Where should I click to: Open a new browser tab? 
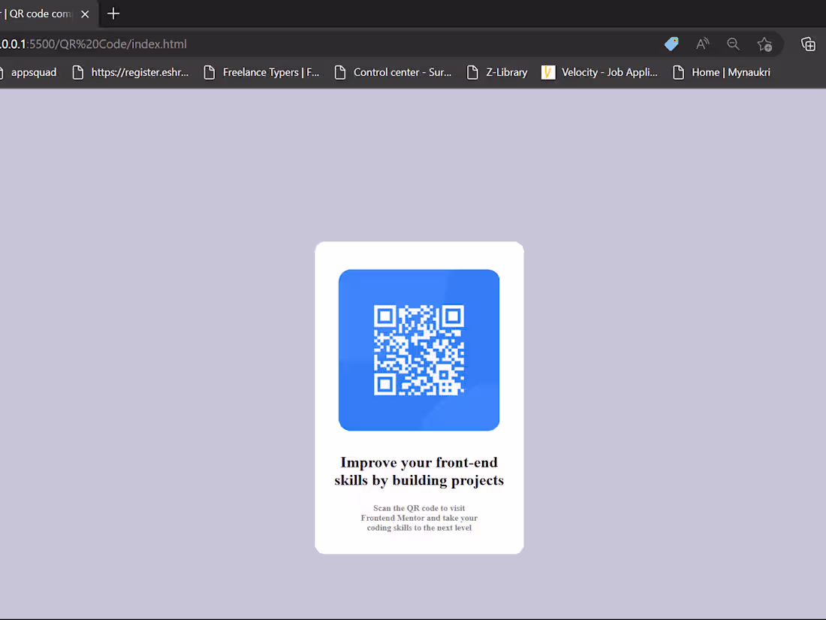pyautogui.click(x=113, y=14)
